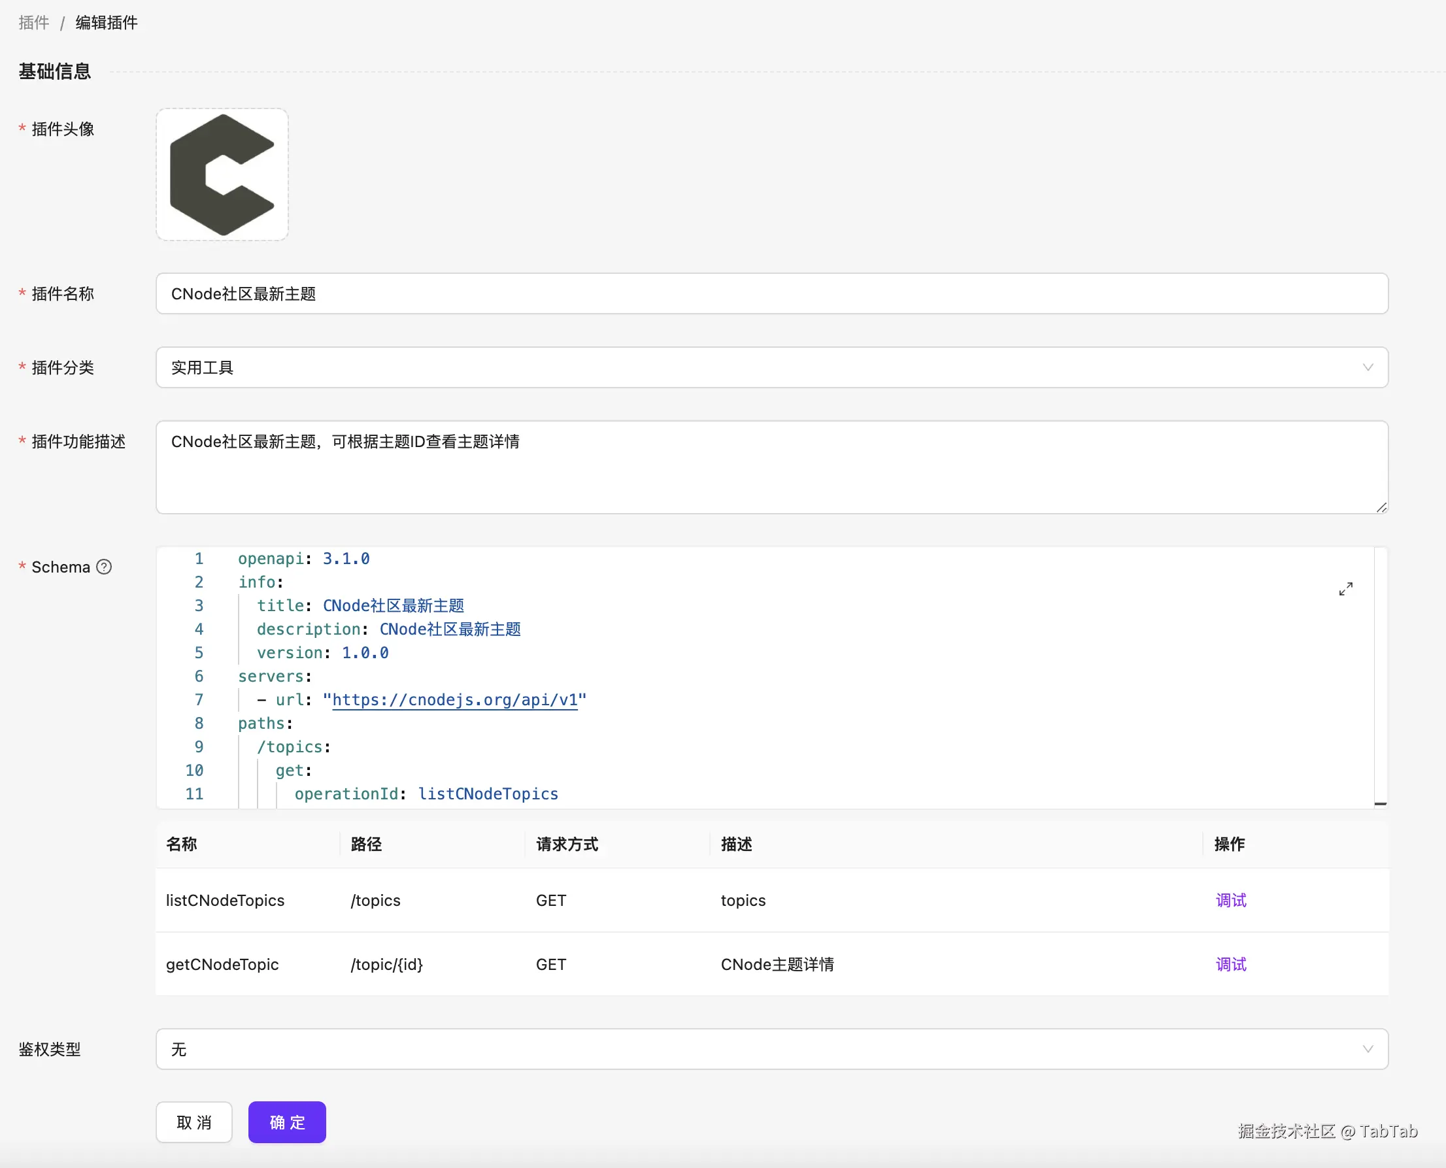Click the textarea resize handle corner

(x=1381, y=508)
